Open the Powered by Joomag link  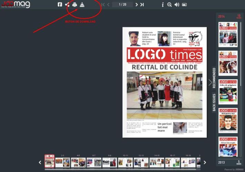click(x=234, y=170)
